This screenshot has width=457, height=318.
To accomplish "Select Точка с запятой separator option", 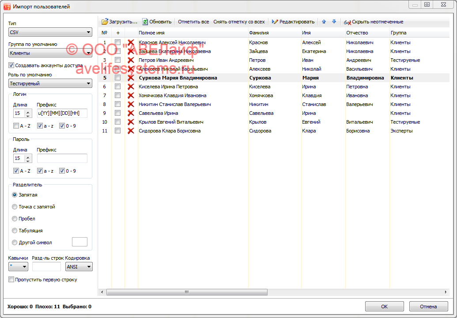I will coord(15,207).
